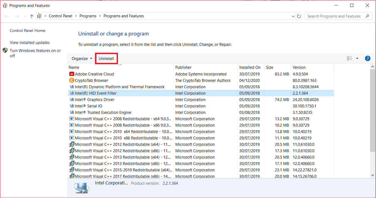Click the version cell 80.0.3987.163
This screenshot has width=376, height=198.
point(304,80)
